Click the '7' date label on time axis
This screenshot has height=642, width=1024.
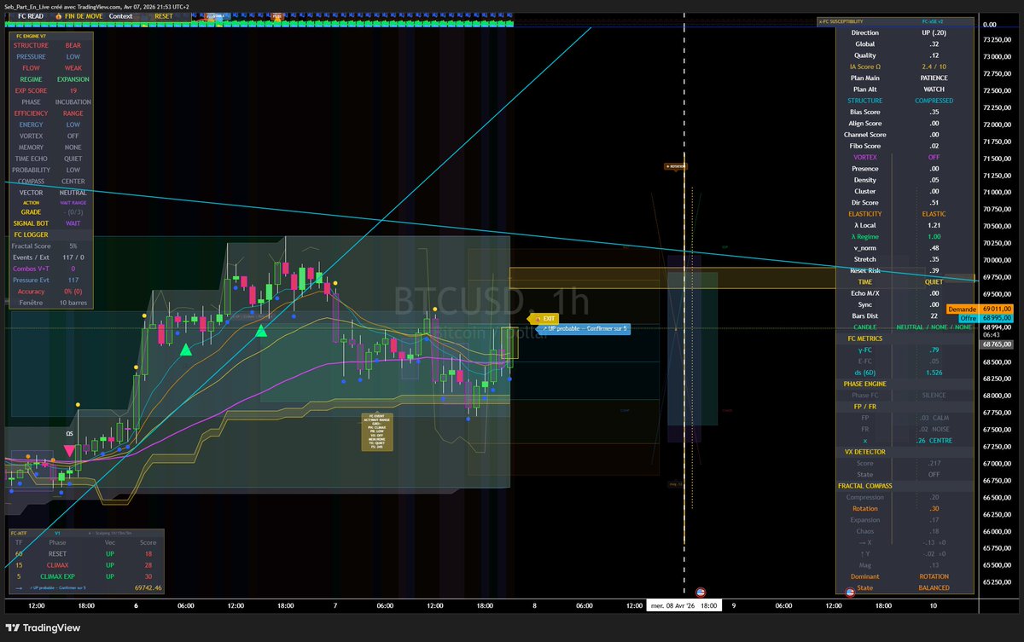[335, 605]
